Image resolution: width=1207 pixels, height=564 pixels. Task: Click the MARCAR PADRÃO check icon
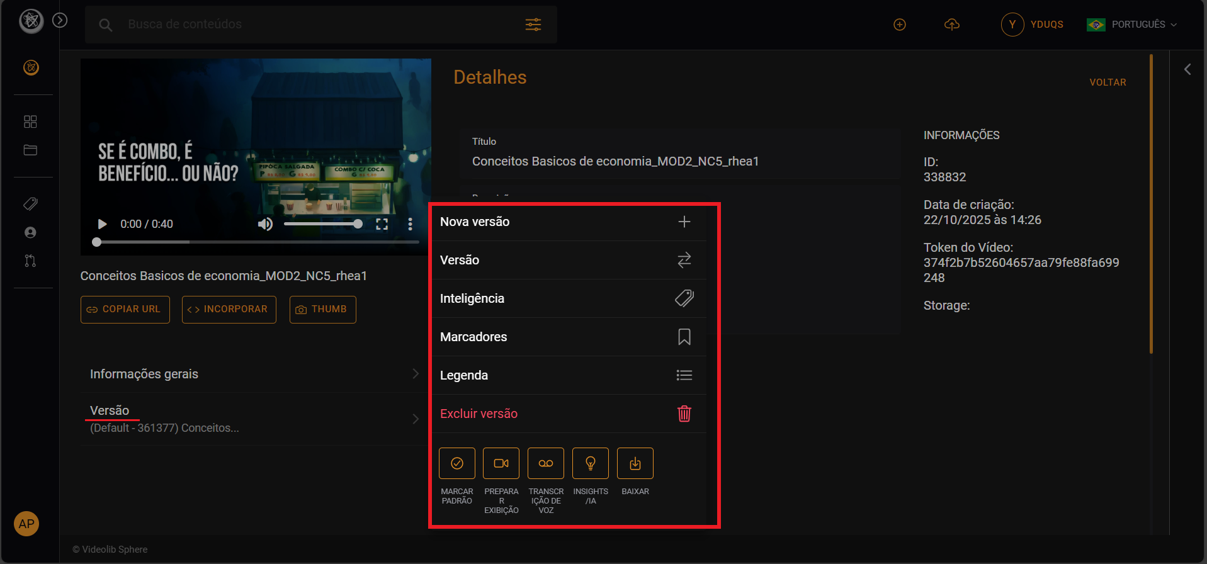[457, 463]
